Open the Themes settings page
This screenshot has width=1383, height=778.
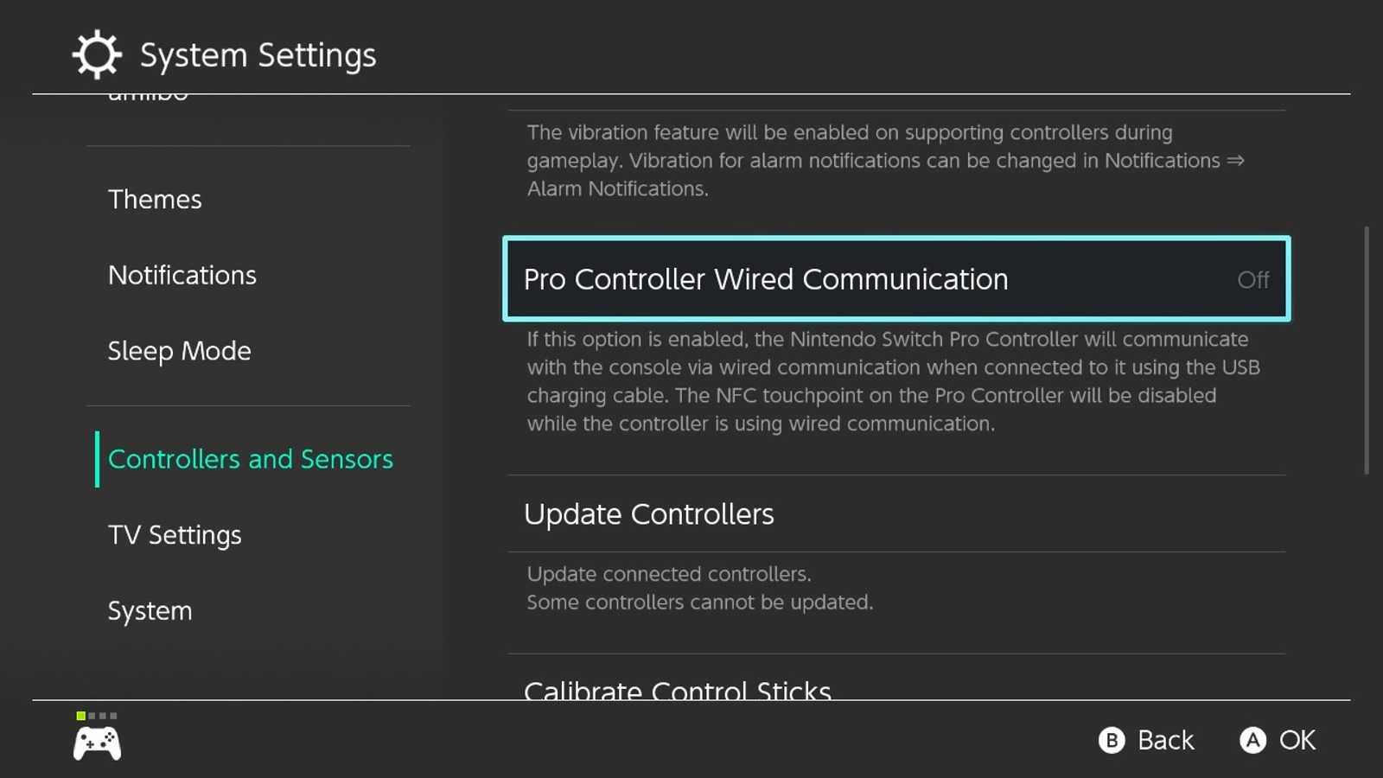pyautogui.click(x=155, y=199)
